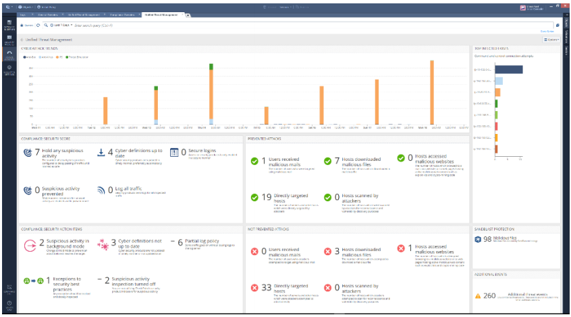Open the application main menu dropdown

click(9, 7)
